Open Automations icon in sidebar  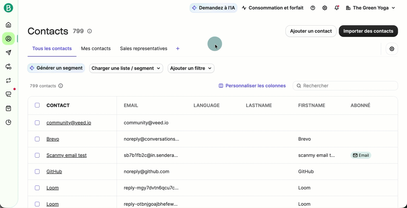pyautogui.click(x=8, y=67)
